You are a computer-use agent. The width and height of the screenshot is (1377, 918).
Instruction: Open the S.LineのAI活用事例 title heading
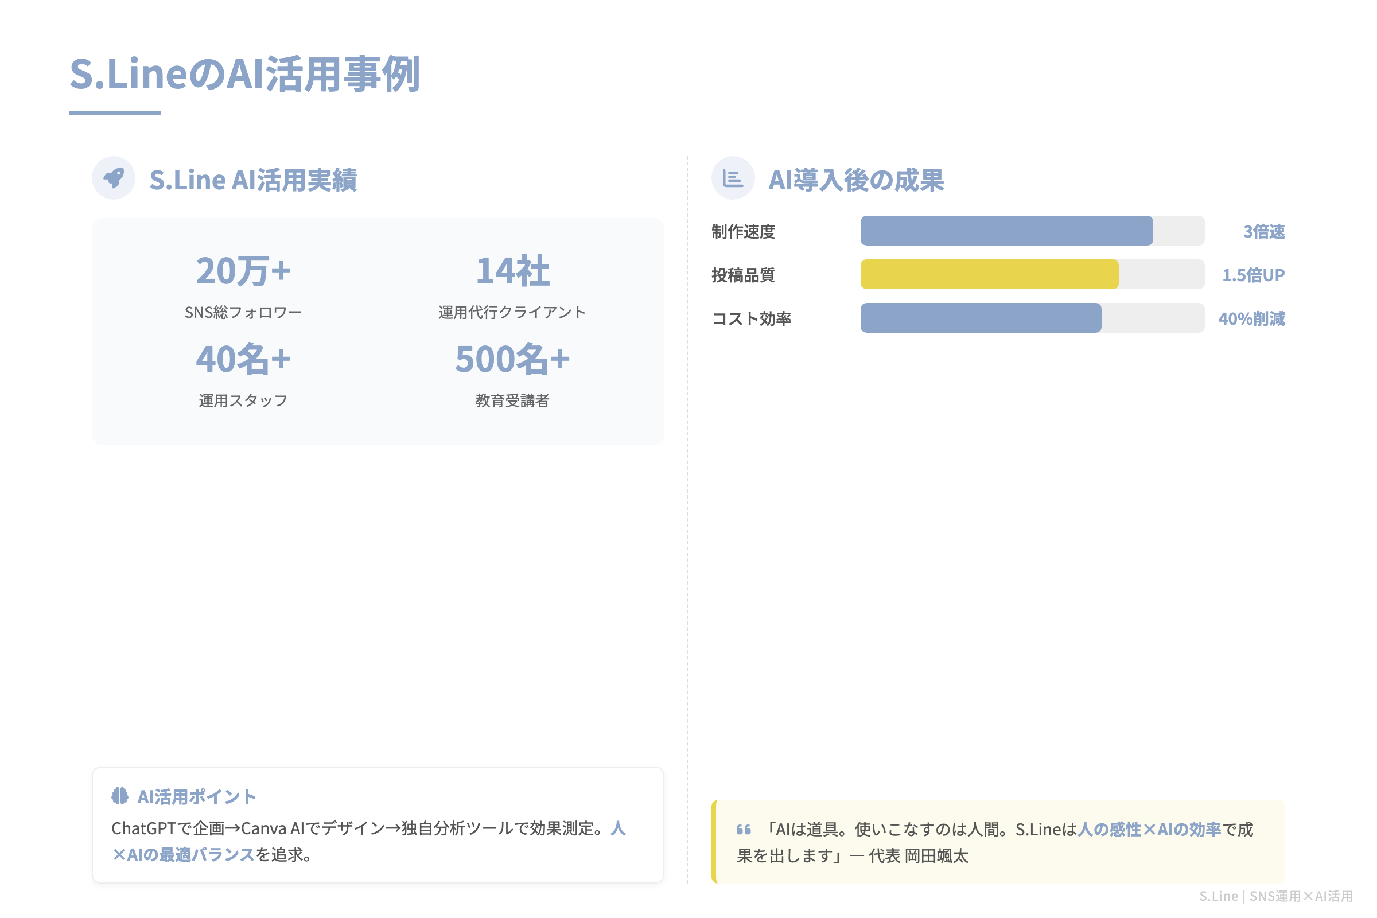tap(246, 75)
